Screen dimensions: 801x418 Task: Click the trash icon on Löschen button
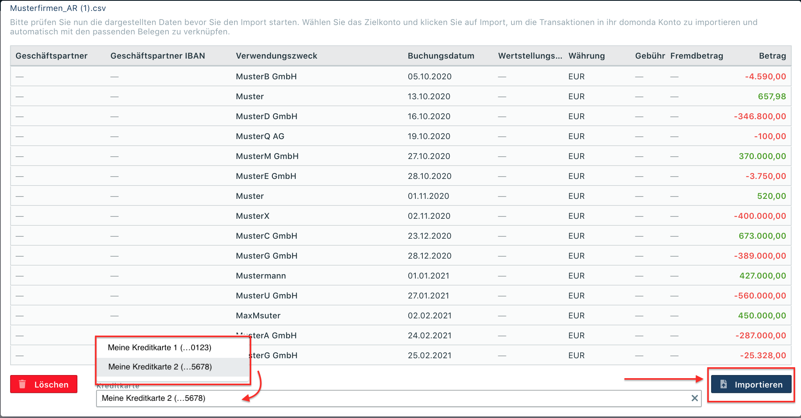[x=23, y=384]
